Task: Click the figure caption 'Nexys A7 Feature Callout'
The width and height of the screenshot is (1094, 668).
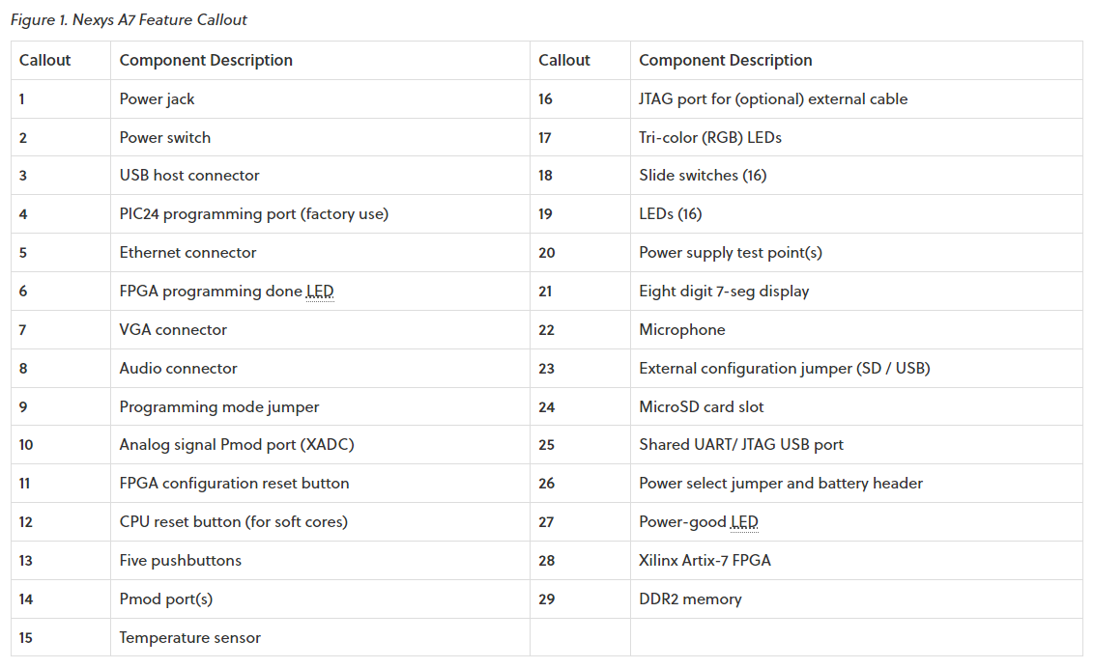Action: (129, 19)
